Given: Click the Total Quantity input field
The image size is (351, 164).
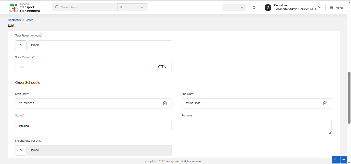Looking at the screenshot, I should (x=93, y=67).
